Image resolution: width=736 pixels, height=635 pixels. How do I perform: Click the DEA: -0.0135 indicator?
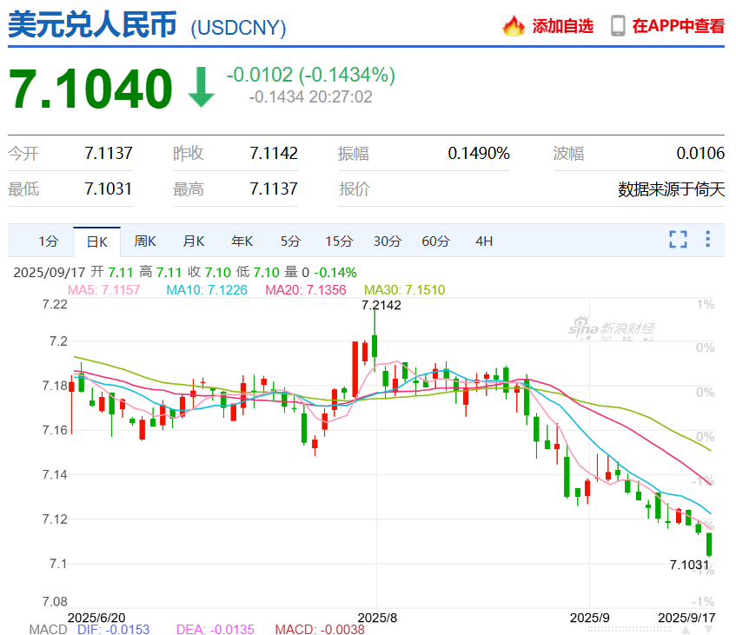215,630
